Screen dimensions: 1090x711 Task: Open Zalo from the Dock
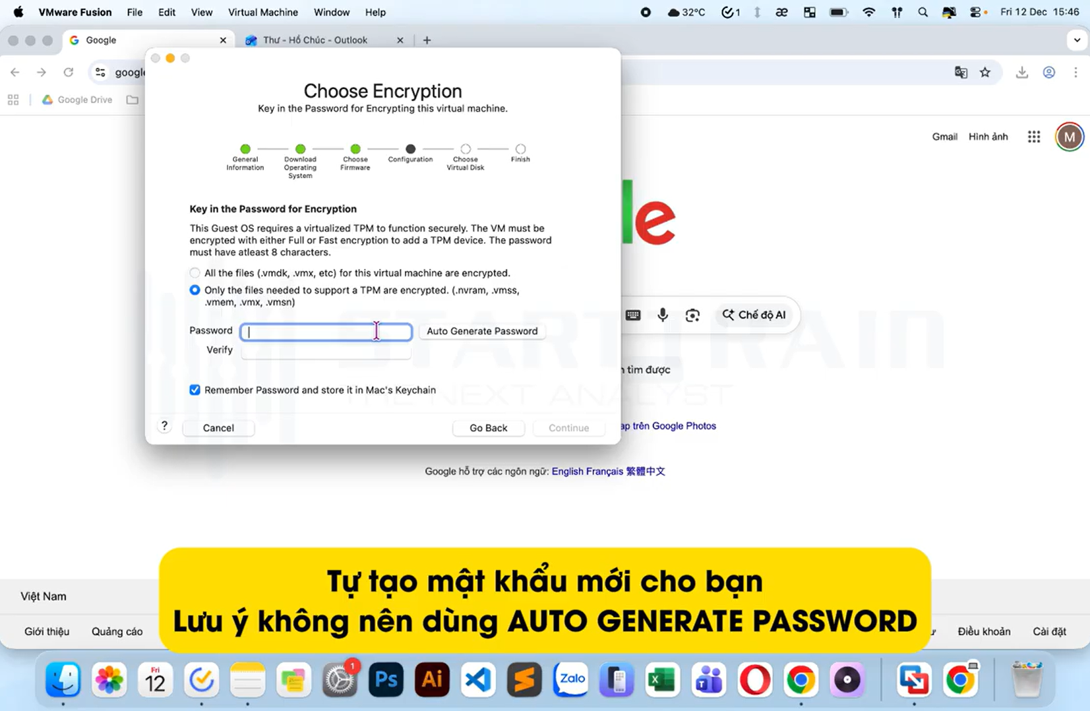[570, 679]
